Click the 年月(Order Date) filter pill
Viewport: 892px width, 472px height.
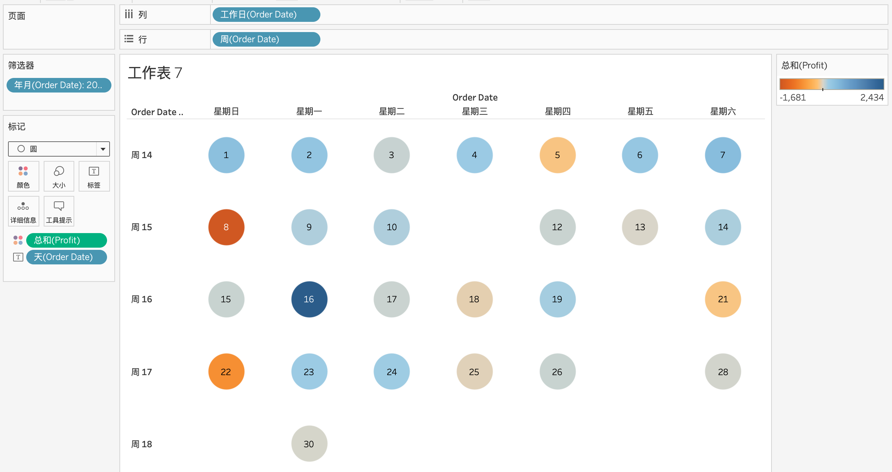pos(59,85)
